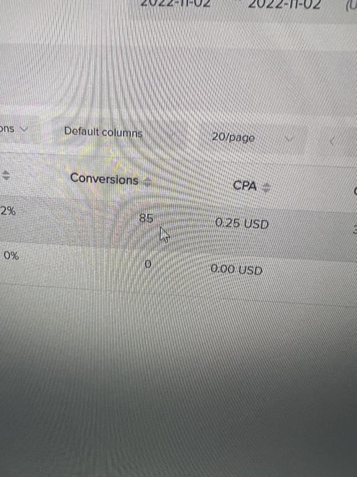Go to previous page with left arrow

(332, 141)
